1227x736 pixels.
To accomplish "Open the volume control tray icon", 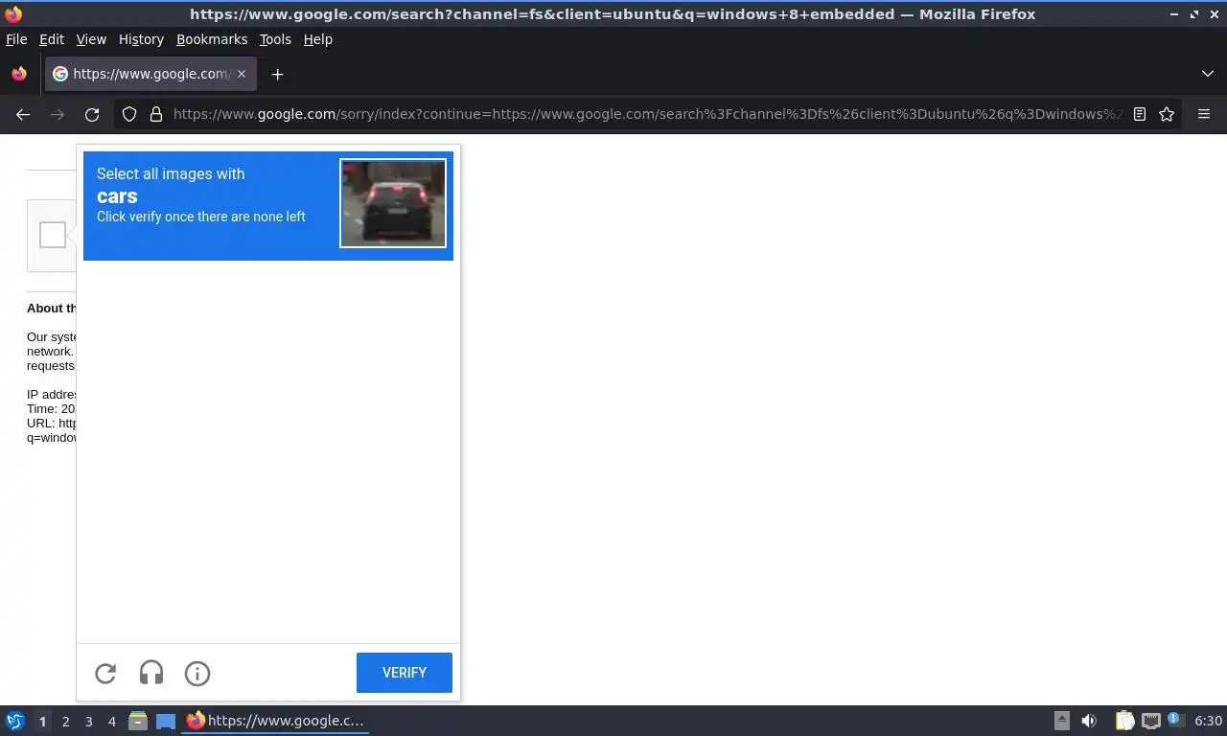I will point(1089,721).
